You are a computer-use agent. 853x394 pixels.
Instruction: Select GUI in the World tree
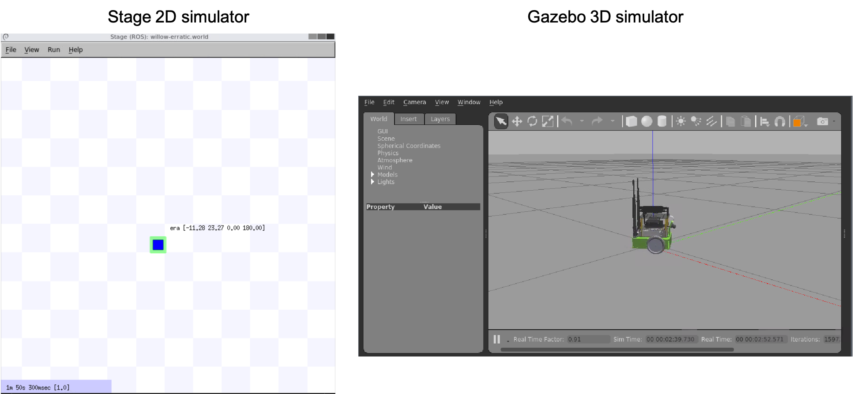point(383,131)
